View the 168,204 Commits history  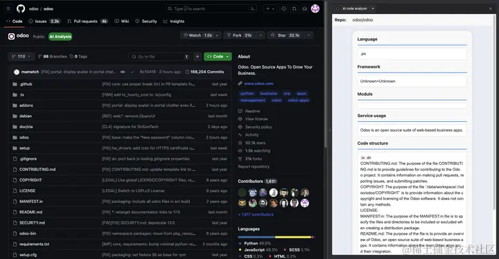204,72
